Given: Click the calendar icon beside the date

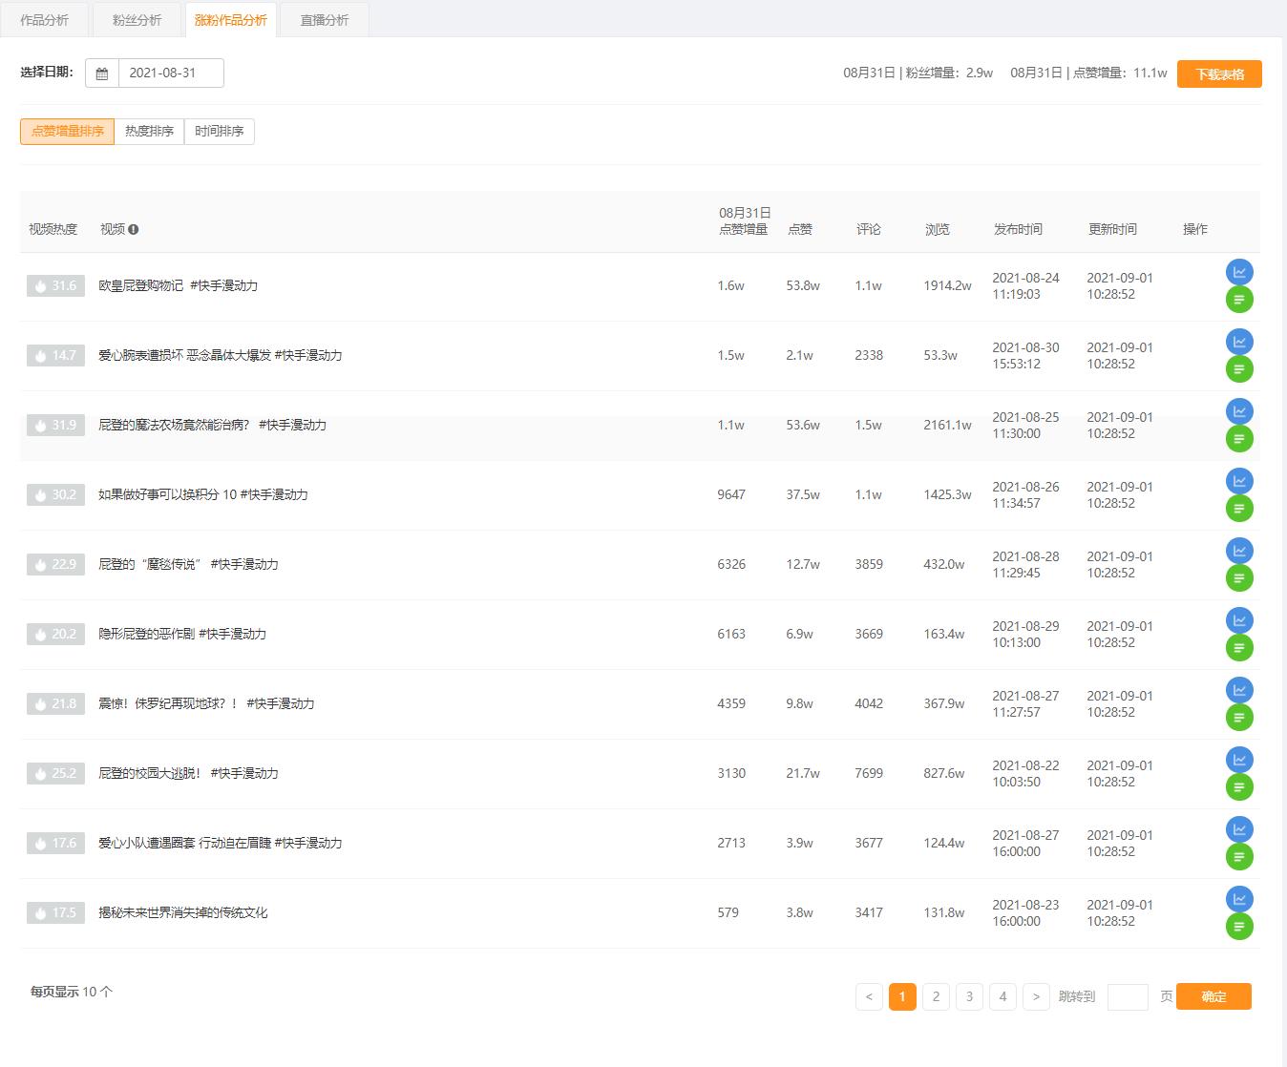Looking at the screenshot, I should (x=102, y=73).
